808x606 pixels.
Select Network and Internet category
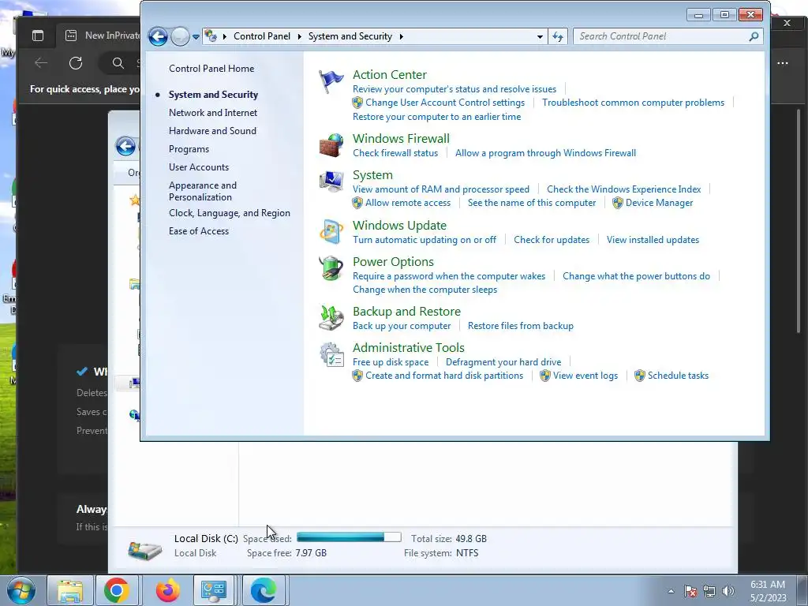[213, 113]
